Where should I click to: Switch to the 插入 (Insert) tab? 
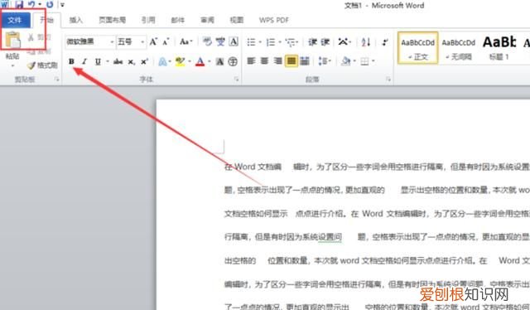pos(76,20)
